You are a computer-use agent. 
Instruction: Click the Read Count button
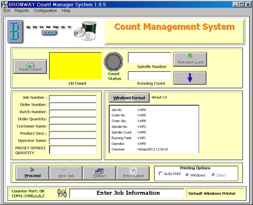30,66
